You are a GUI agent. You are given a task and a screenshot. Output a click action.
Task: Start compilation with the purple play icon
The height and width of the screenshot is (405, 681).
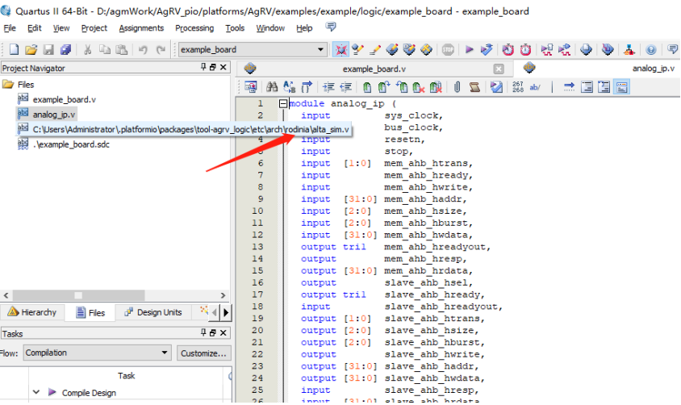click(470, 49)
